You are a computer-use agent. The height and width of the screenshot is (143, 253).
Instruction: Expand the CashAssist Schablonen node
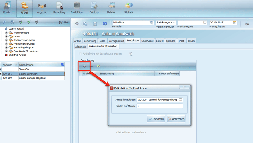pos(6,51)
